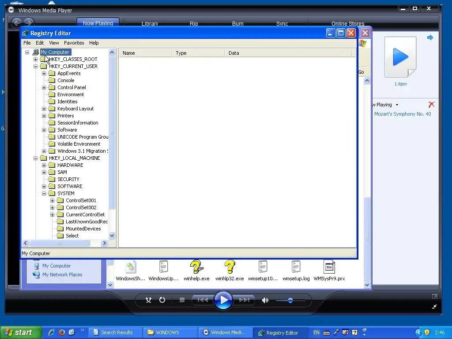This screenshot has height=339, width=452.
Task: Collapse the HKEY_LOCAL_MACHINE key
Action: (35, 158)
